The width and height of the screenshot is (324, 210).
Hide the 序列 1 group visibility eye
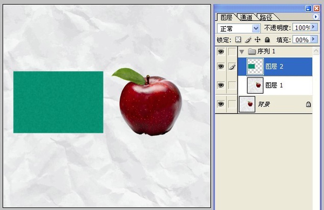tap(221, 52)
